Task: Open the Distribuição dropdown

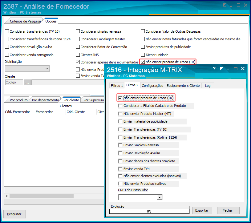Action: point(27,68)
